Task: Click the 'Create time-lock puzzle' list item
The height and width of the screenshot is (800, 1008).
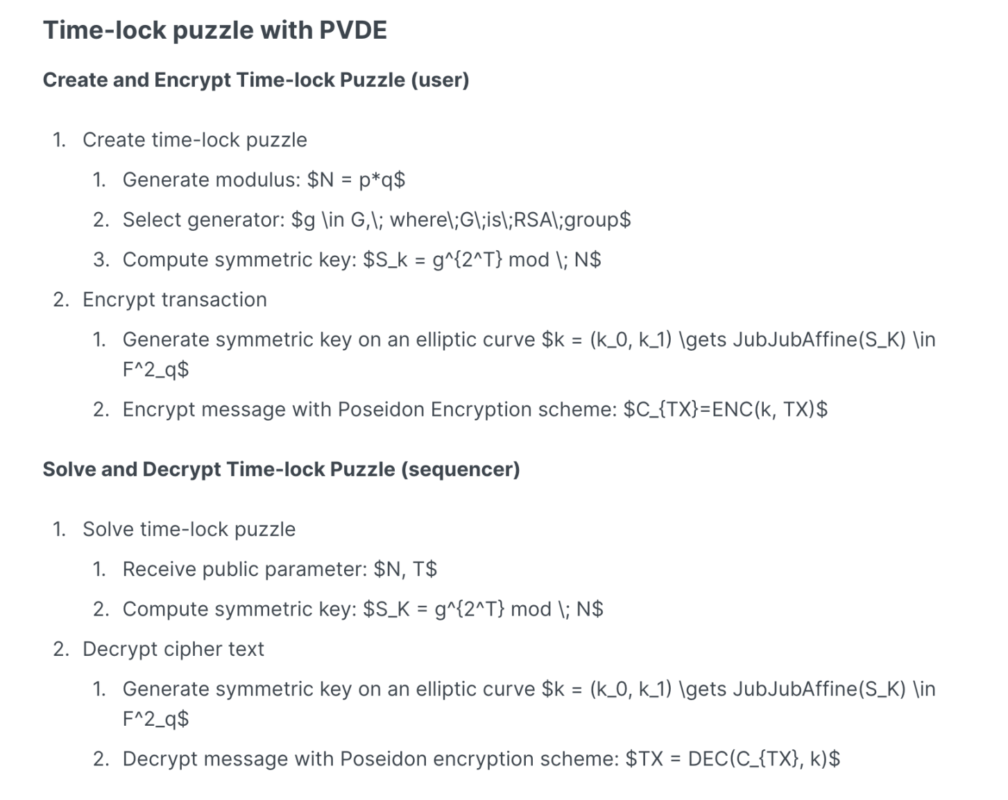Action: click(x=194, y=140)
